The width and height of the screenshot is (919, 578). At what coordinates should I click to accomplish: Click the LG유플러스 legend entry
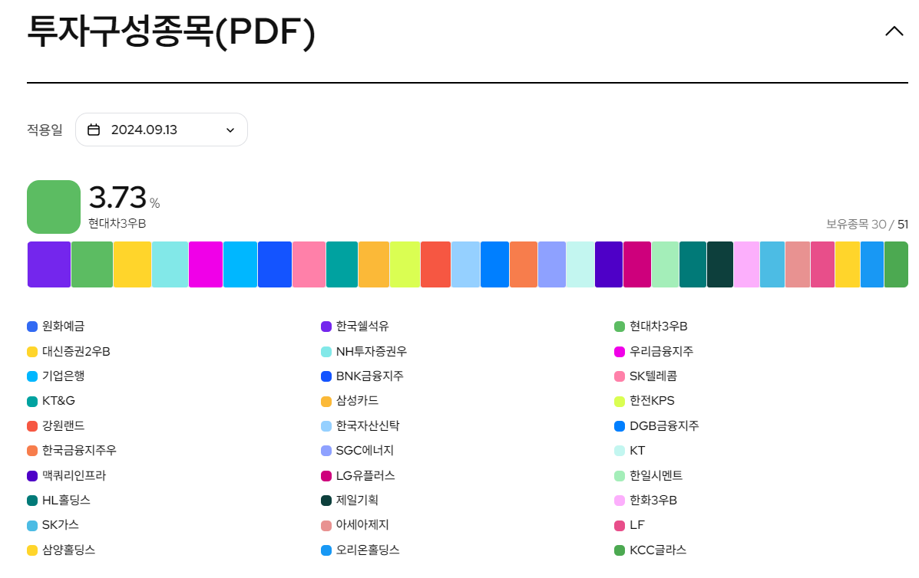358,475
